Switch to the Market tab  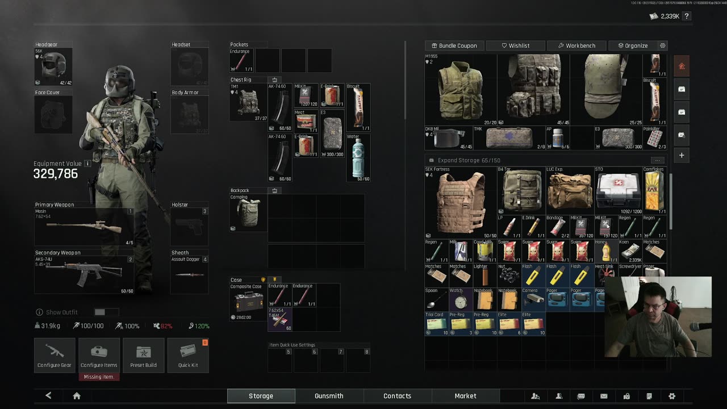[x=465, y=396]
